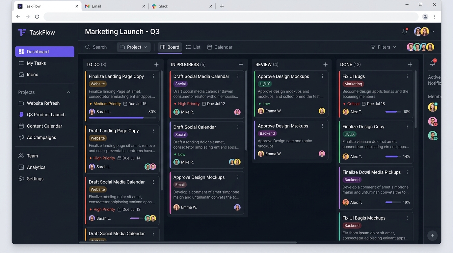Switch to the Board view
This screenshot has height=253, width=453.
pos(170,47)
